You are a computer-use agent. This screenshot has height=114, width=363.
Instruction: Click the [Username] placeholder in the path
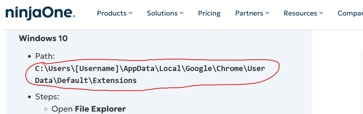click(97, 68)
